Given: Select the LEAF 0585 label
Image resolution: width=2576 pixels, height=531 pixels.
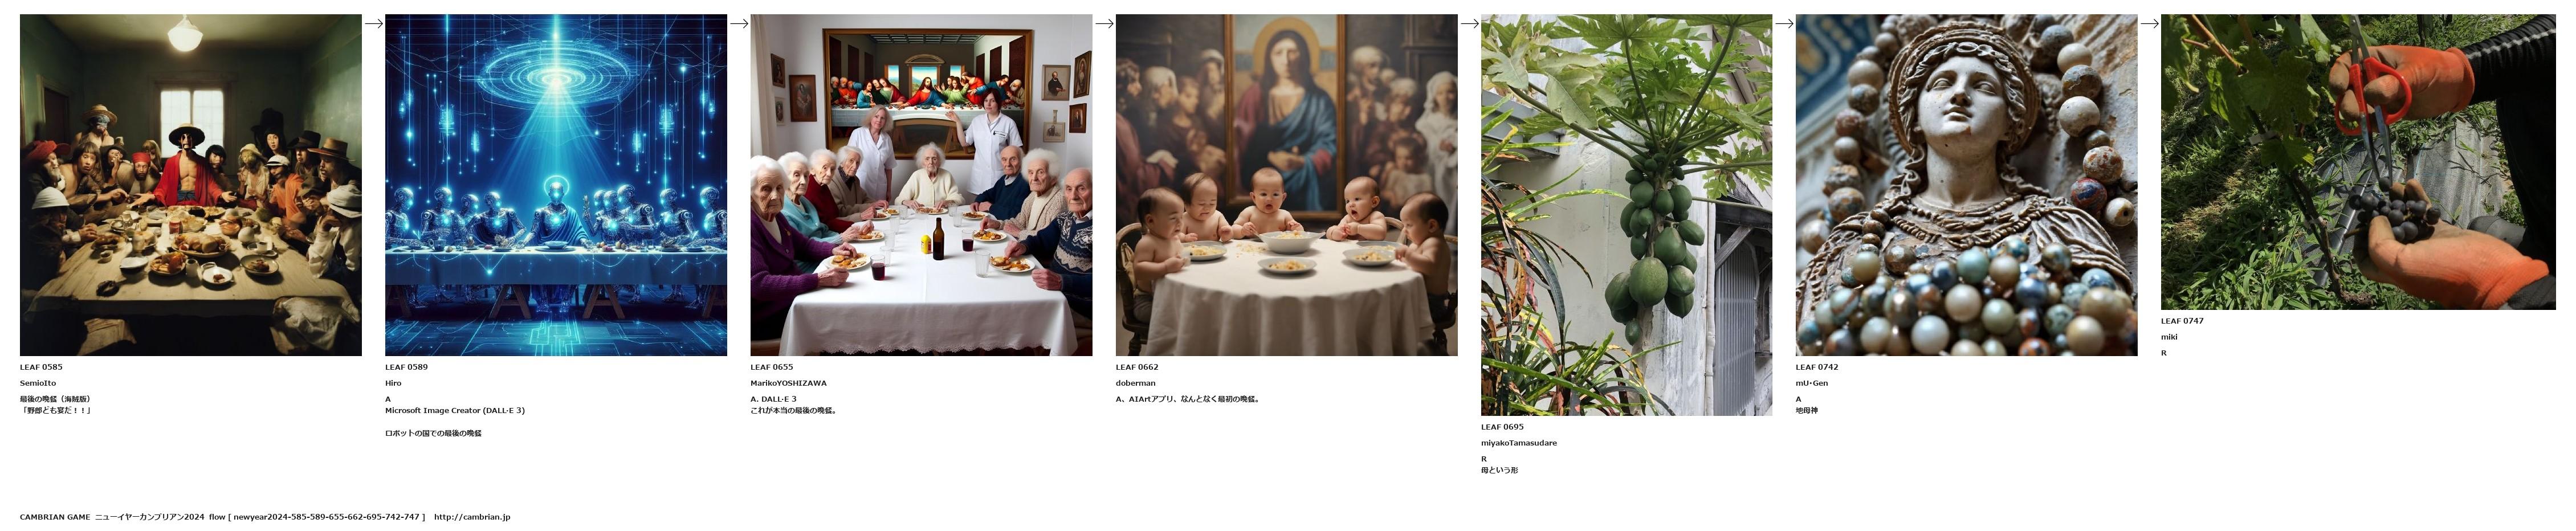Looking at the screenshot, I should [41, 367].
